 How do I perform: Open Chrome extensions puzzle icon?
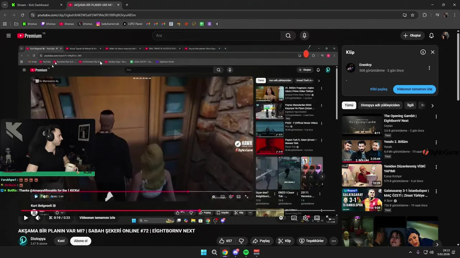coord(424,15)
